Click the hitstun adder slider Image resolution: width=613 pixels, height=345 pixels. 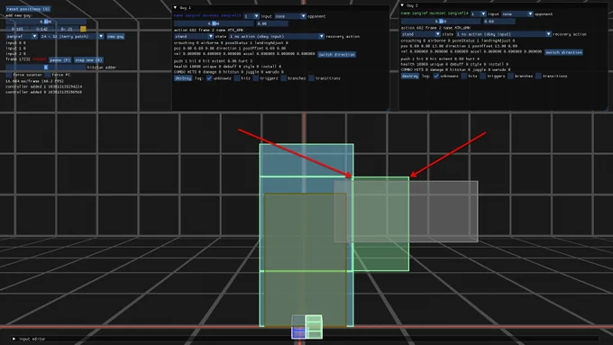[x=46, y=68]
